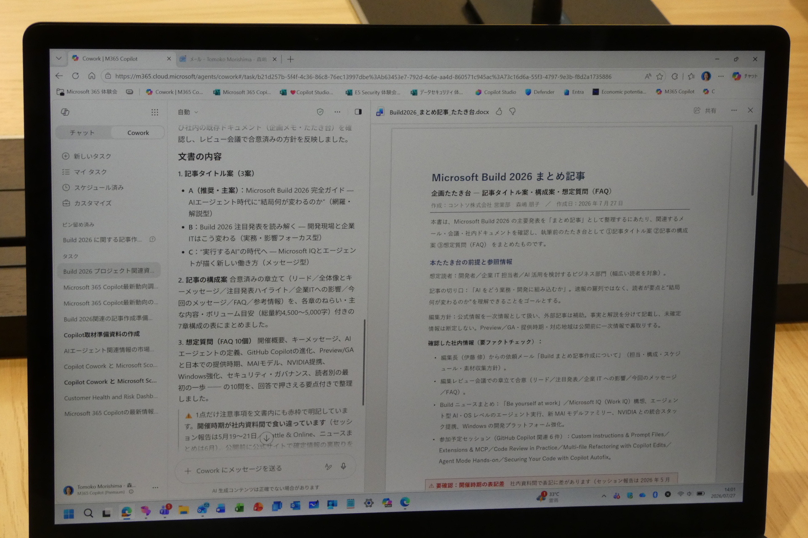Open the Edge Copilot チャット button
Image resolution: width=808 pixels, height=538 pixels.
[745, 76]
